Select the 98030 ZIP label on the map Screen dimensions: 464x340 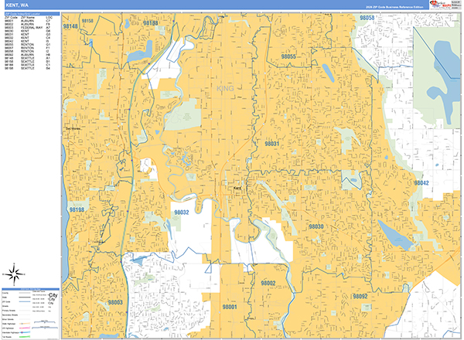pos(316,226)
